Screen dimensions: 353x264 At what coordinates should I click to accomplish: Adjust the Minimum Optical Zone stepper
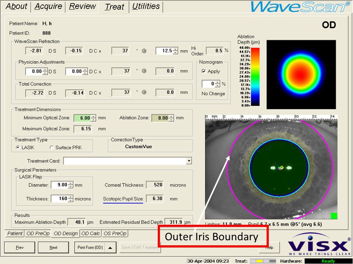coord(93,118)
